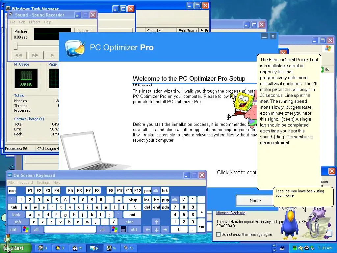Click the down arrow key on On-Screen Keyboard
Viewport: 337px width, 253px height.
156,229
